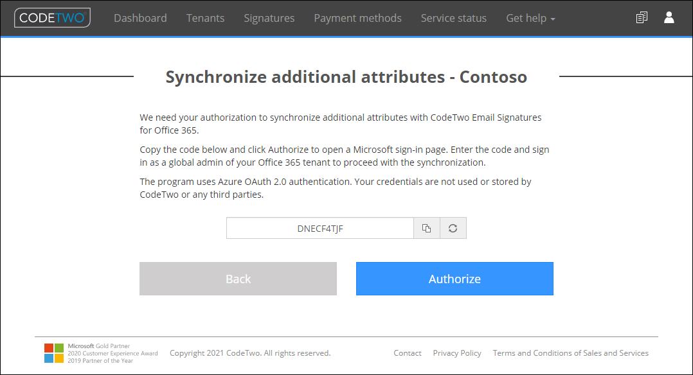This screenshot has width=693, height=375.
Task: Click the Microsoft Gold Partner logo
Action: point(54,353)
